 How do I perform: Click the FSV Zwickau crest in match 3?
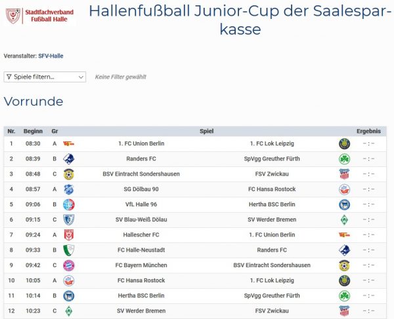click(x=344, y=174)
